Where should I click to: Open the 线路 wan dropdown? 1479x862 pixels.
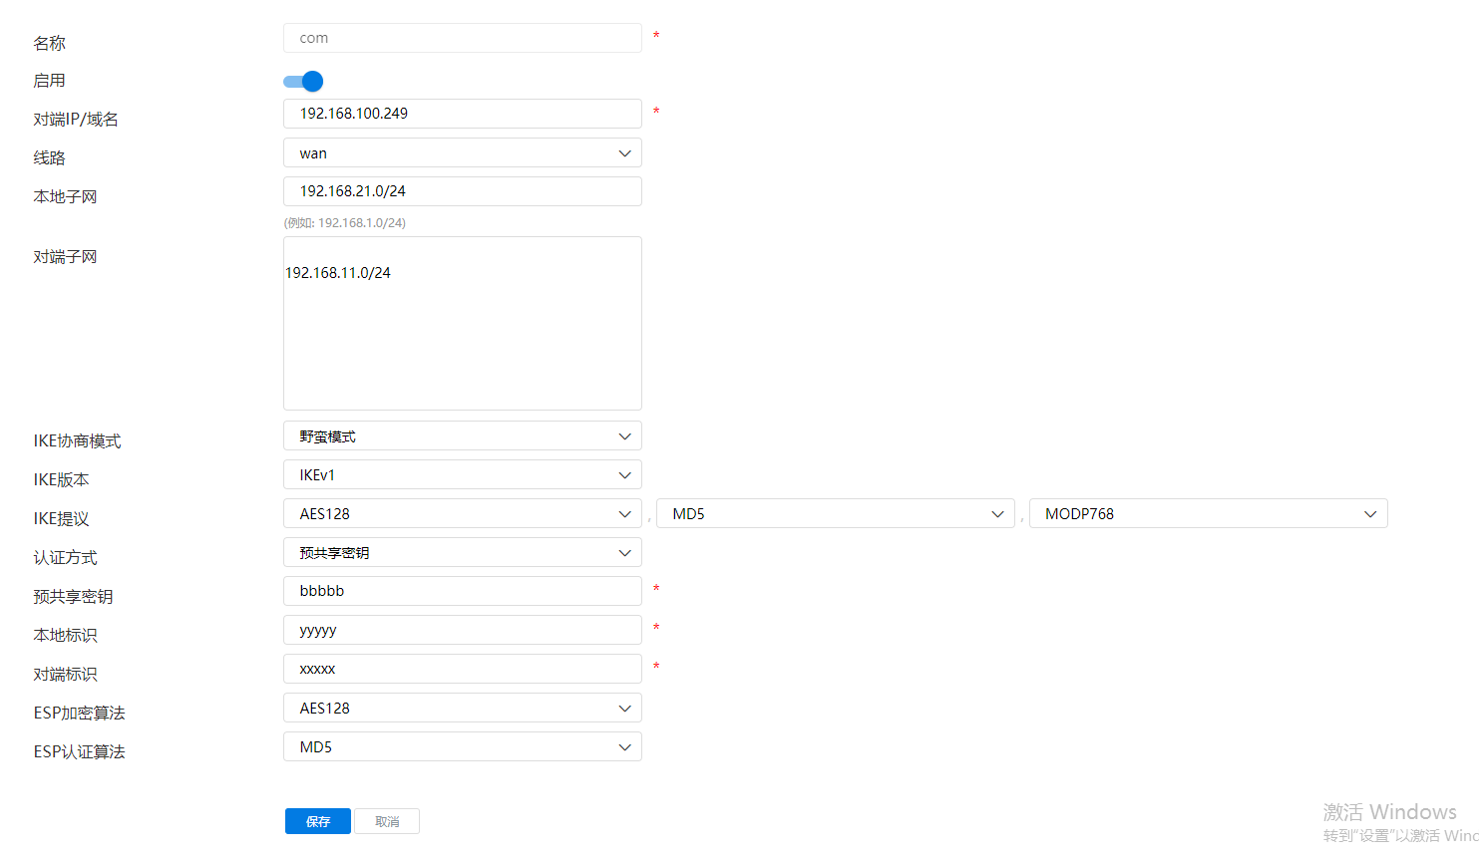[462, 153]
